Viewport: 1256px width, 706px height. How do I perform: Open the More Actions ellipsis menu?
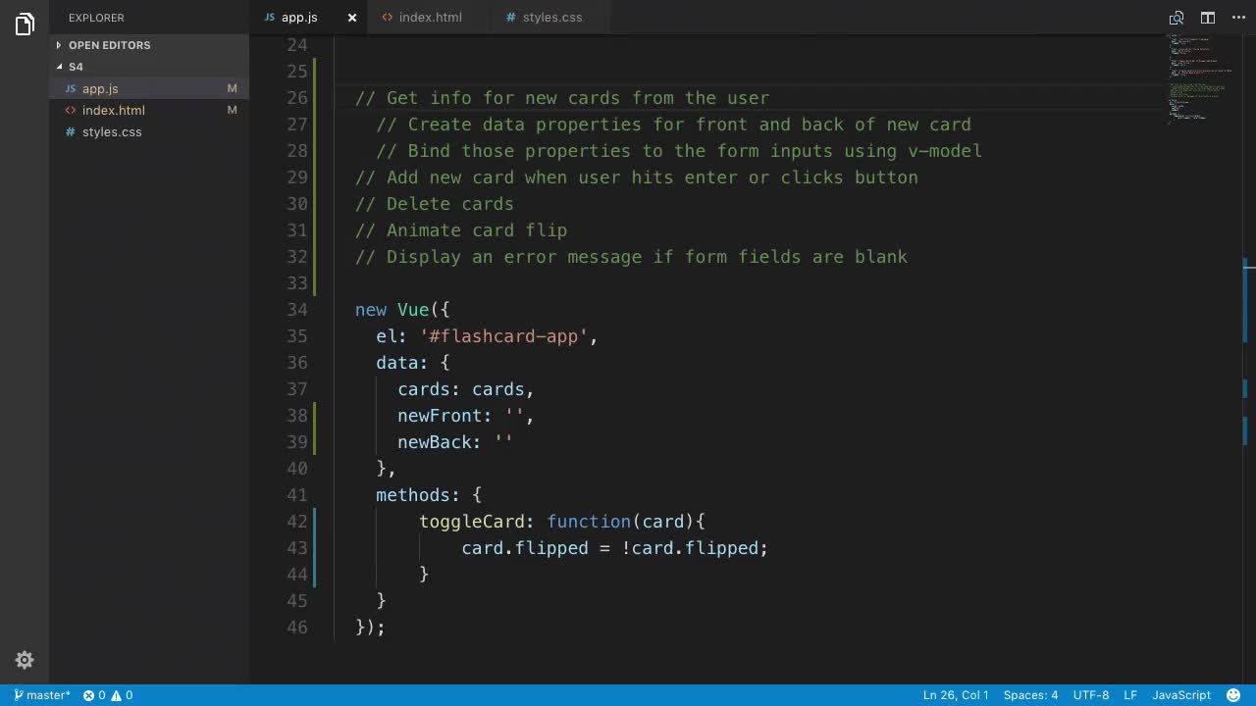pyautogui.click(x=1237, y=18)
